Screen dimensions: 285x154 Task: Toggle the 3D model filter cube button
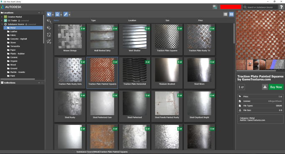tap(49, 14)
